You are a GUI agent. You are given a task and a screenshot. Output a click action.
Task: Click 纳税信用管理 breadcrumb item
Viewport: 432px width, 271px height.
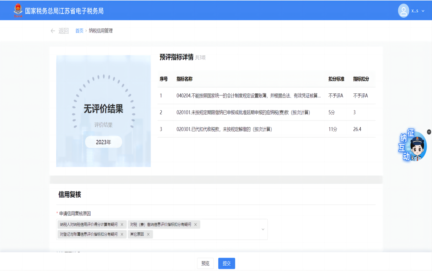(101, 31)
